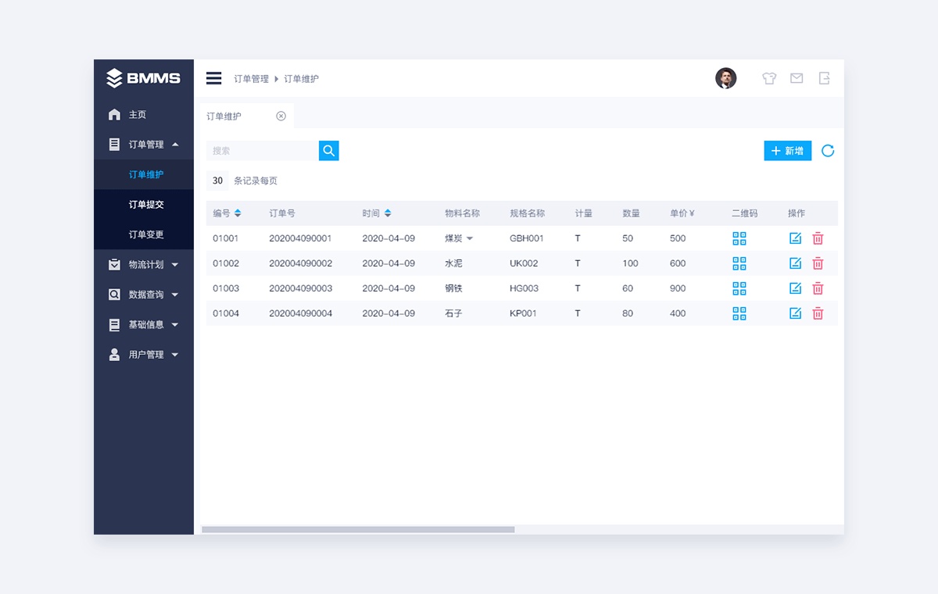Click the 规格名称 column header
Viewport: 938px width, 594px height.
coord(527,213)
